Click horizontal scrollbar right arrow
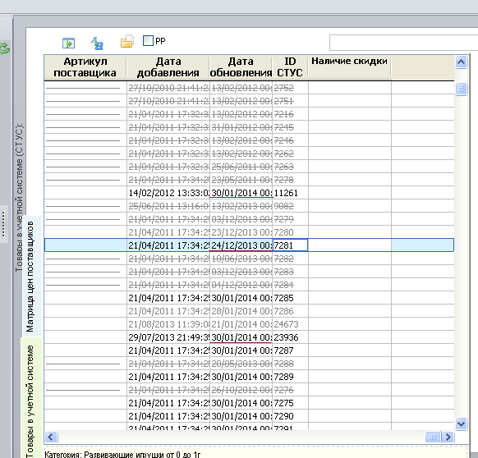 click(x=448, y=437)
